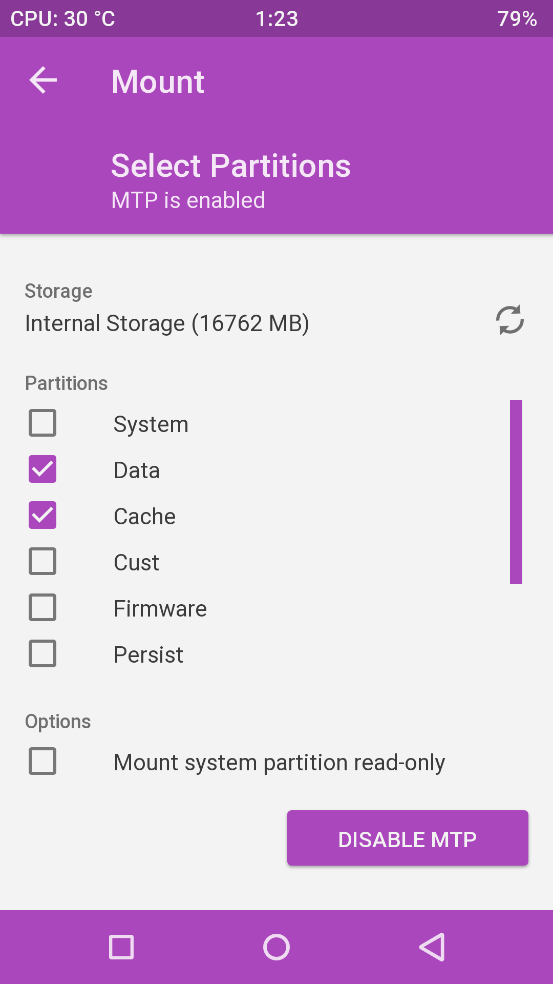Viewport: 553px width, 984px height.
Task: Open Internal Storage selection
Action: (167, 323)
